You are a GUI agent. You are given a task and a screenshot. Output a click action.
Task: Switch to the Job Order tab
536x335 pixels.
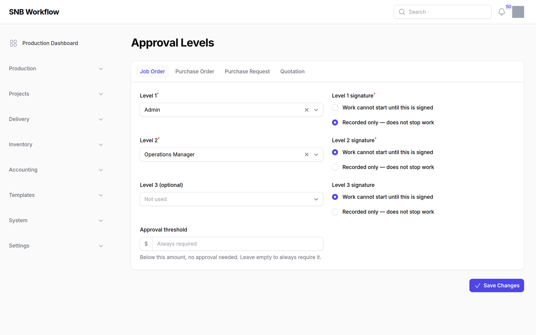(x=152, y=71)
